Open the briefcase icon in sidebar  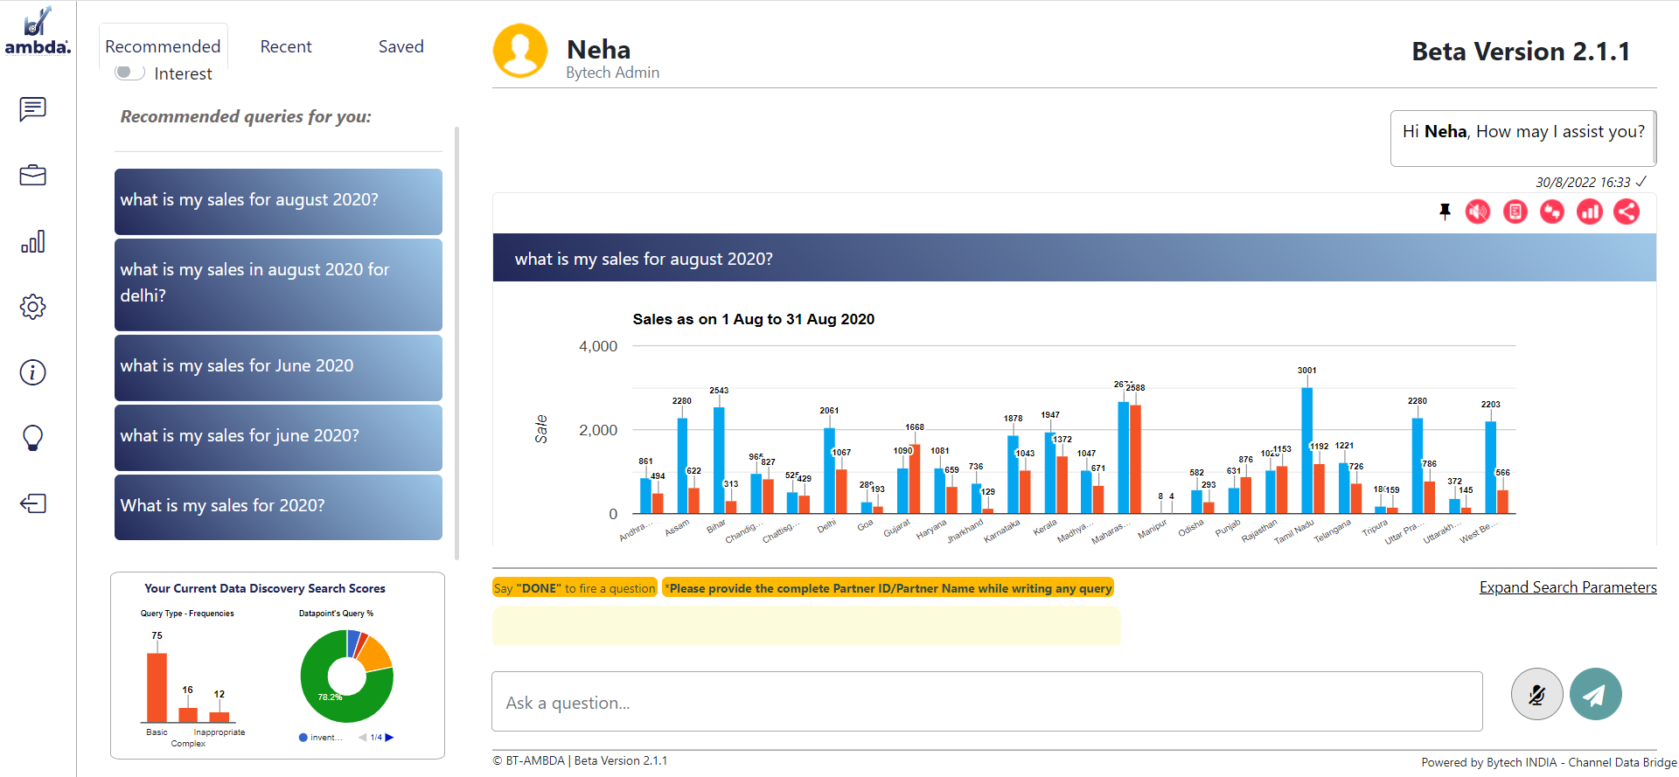coord(32,175)
